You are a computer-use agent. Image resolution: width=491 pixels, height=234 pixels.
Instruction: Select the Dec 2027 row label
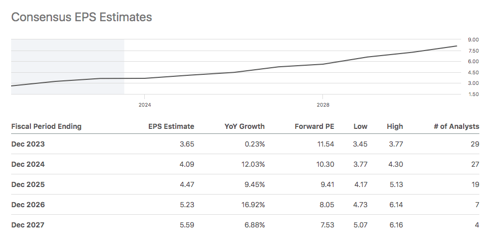pyautogui.click(x=28, y=225)
